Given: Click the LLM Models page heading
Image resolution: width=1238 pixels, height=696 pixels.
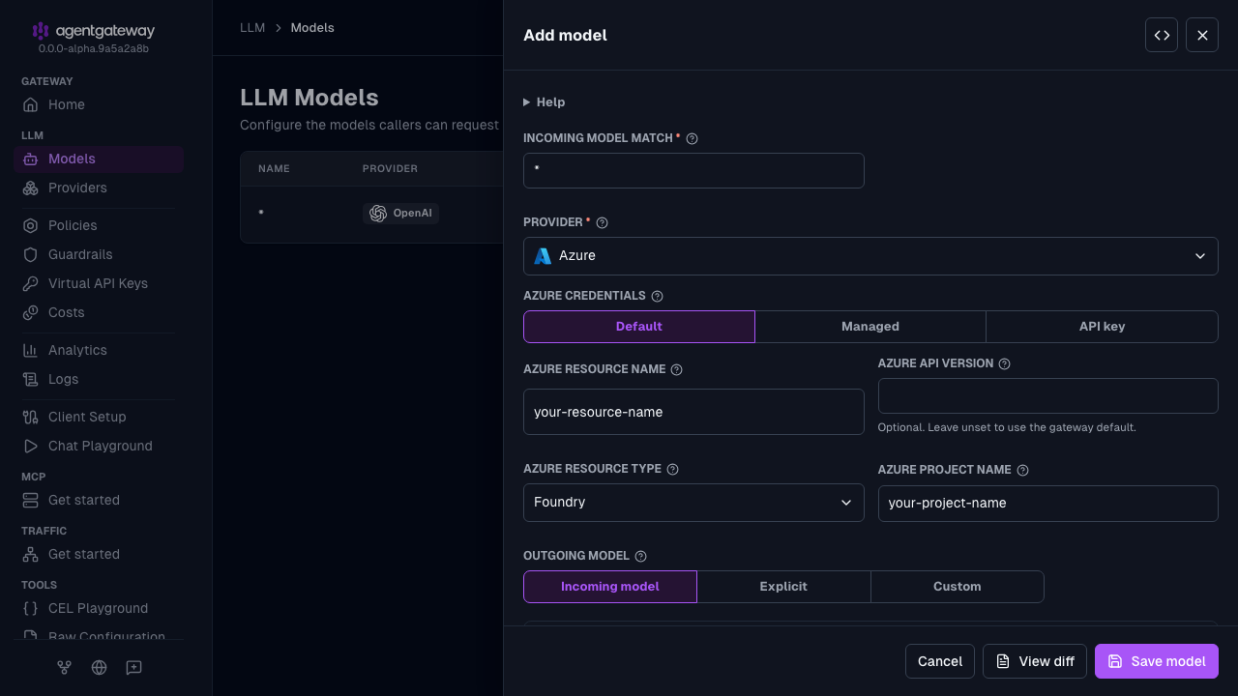Looking at the screenshot, I should tap(309, 98).
